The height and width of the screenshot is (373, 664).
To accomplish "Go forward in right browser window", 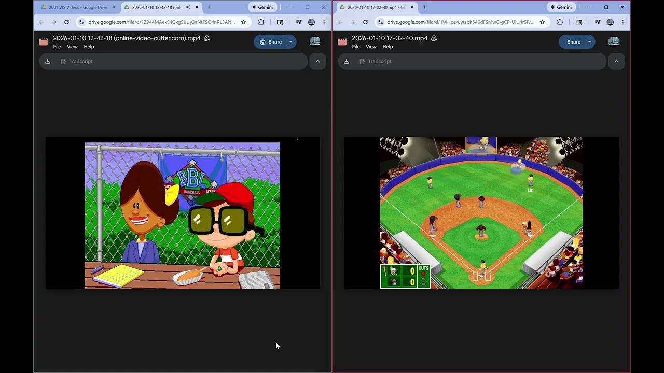I will coord(353,22).
